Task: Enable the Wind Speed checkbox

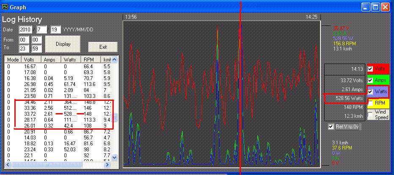Action: (371, 114)
